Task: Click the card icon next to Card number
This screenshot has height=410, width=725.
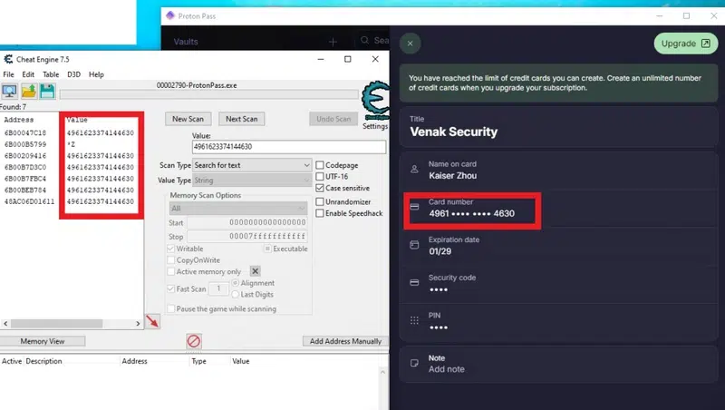Action: (x=414, y=207)
